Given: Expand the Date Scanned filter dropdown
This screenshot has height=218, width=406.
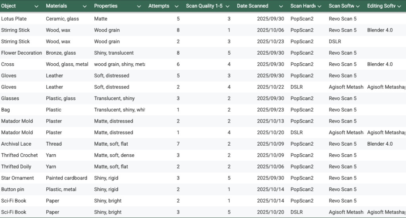Looking at the screenshot, I should pyautogui.click(x=281, y=6).
